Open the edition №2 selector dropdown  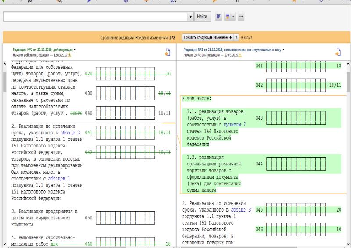[75, 50]
